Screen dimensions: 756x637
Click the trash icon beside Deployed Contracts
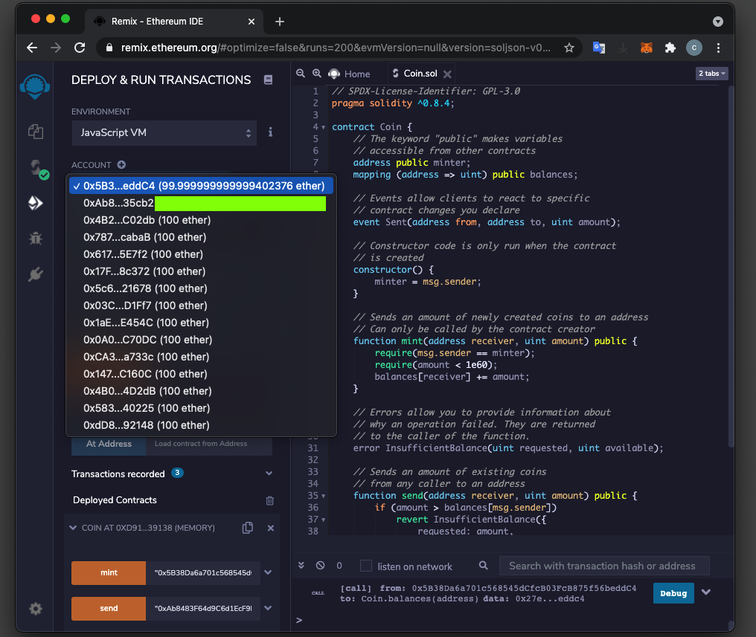[269, 500]
